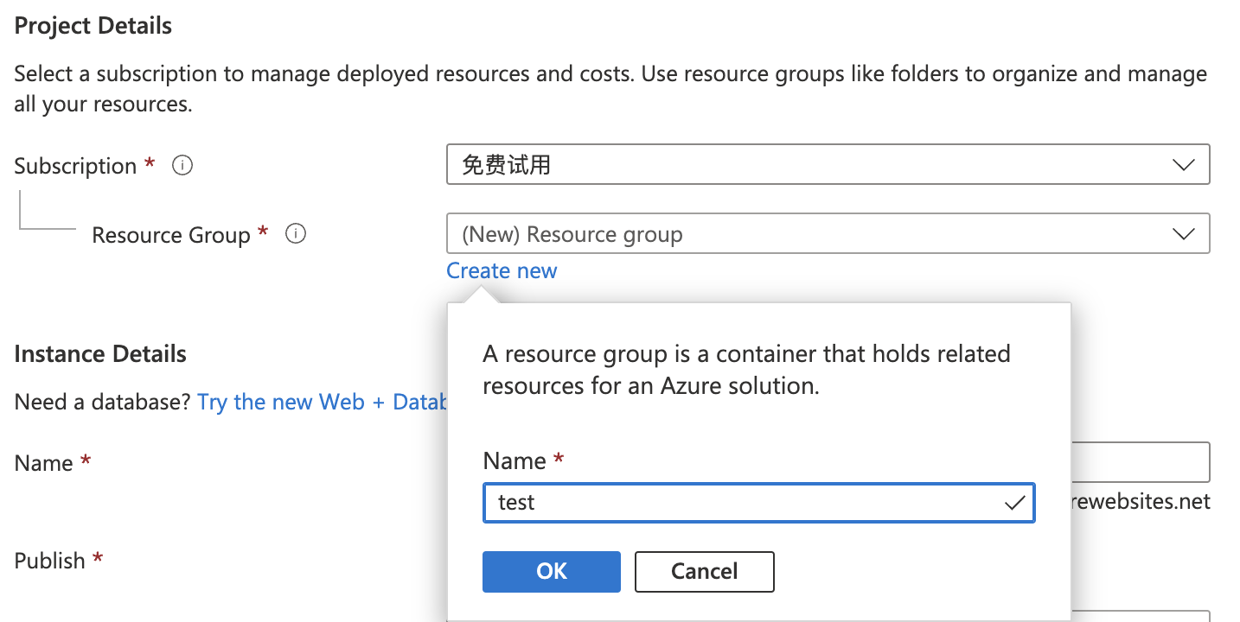Click the Instance Details heading
The height and width of the screenshot is (622, 1240).
pos(100,354)
